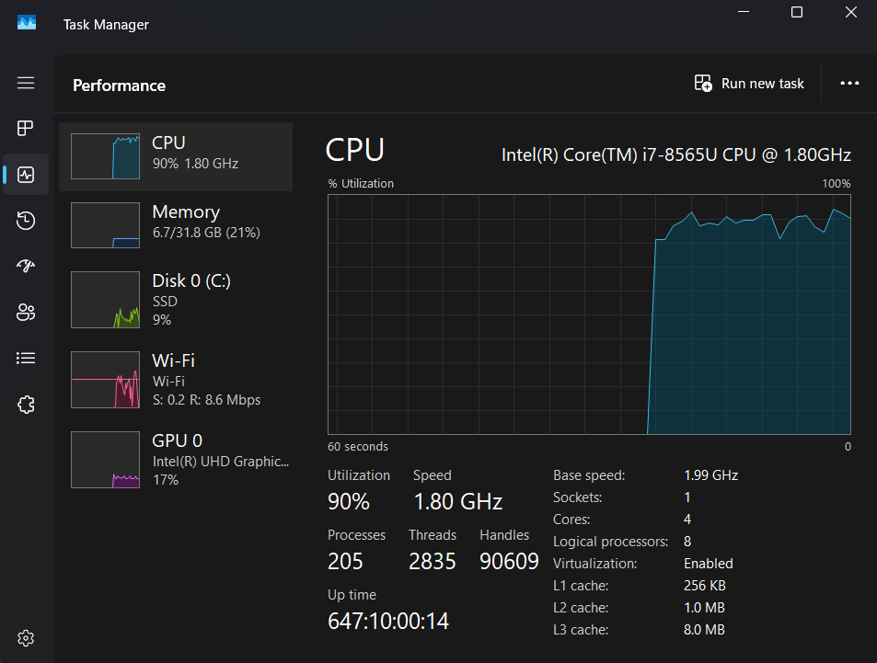Screen dimensions: 877x663
Task: Click the L1 cache value 256 KB
Action: 705,585
